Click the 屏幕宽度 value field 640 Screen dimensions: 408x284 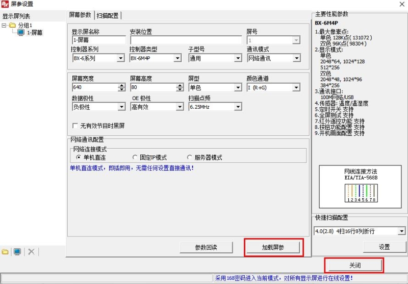[95, 87]
